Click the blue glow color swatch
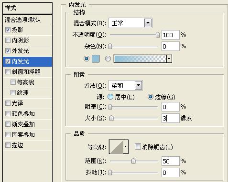This screenshot has height=182, width=228. [96, 59]
